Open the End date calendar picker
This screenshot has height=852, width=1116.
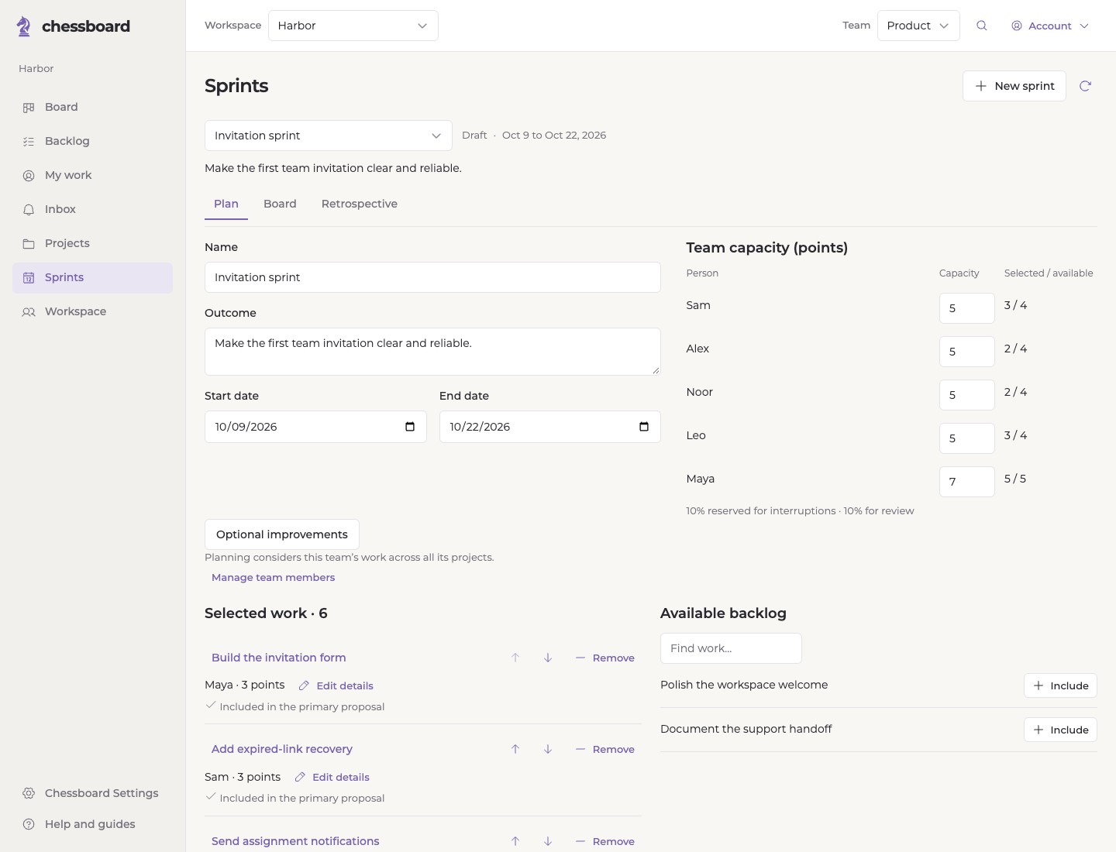[x=644, y=427]
